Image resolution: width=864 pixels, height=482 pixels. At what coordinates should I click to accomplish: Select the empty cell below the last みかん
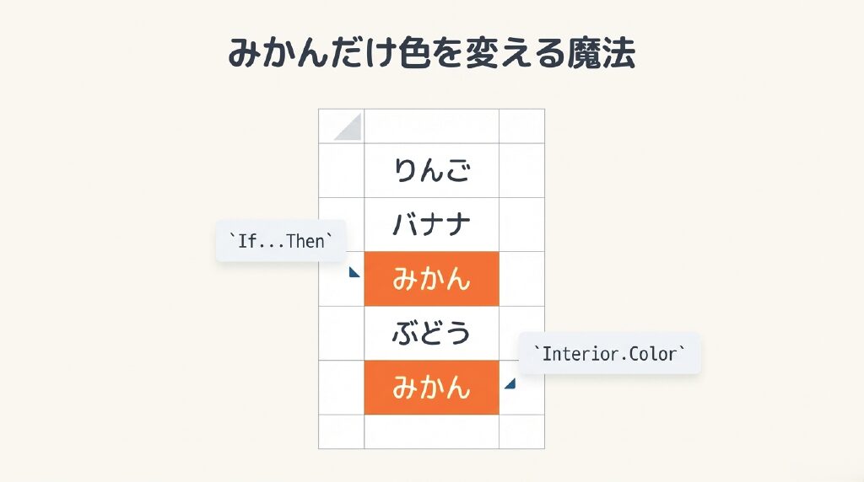click(432, 431)
